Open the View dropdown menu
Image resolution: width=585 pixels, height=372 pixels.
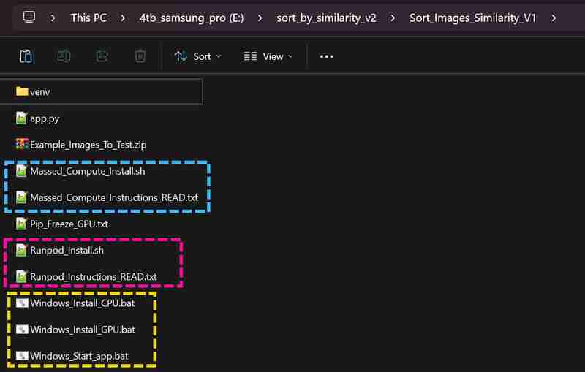(x=268, y=56)
